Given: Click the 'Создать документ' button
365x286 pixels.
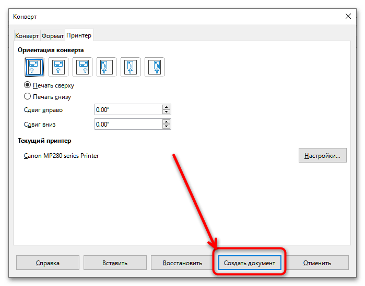Looking at the screenshot, I should click(x=250, y=263).
